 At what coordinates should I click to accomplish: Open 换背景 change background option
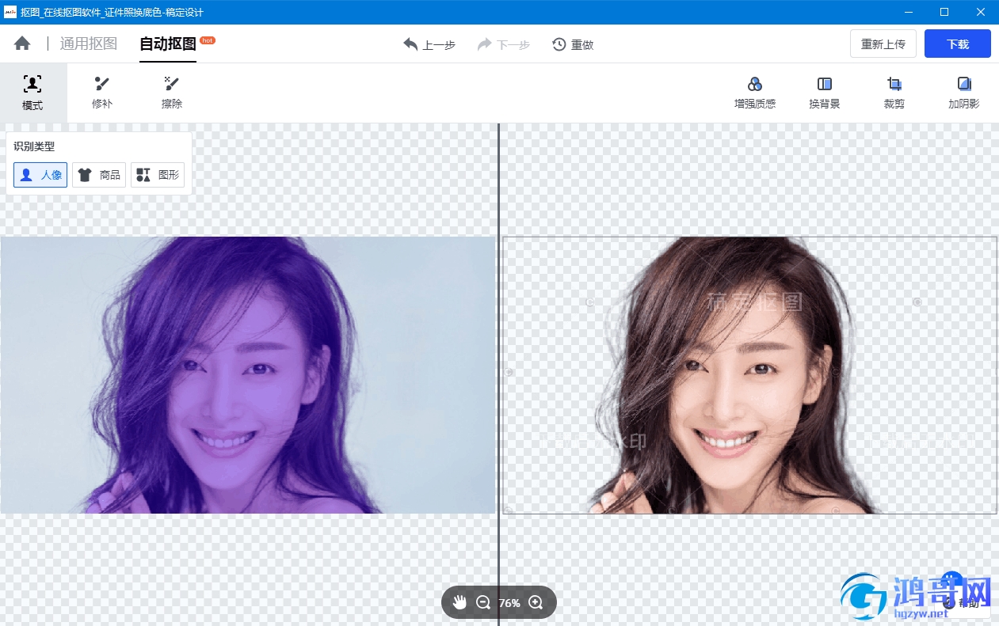coord(825,93)
